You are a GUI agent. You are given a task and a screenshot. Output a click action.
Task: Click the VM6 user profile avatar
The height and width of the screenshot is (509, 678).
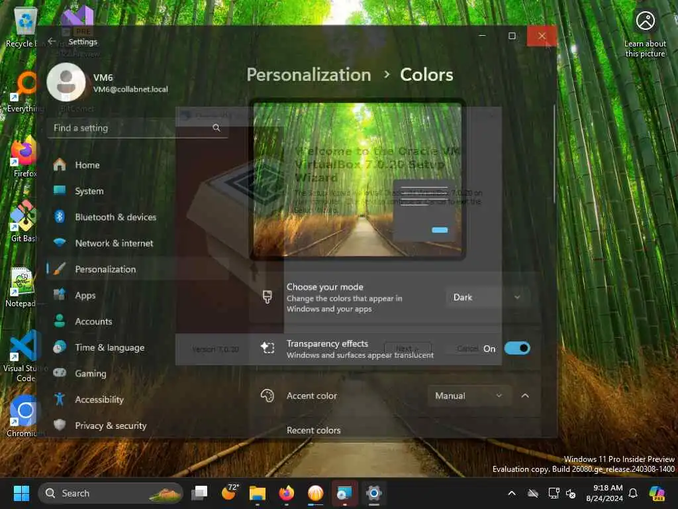coord(66,82)
